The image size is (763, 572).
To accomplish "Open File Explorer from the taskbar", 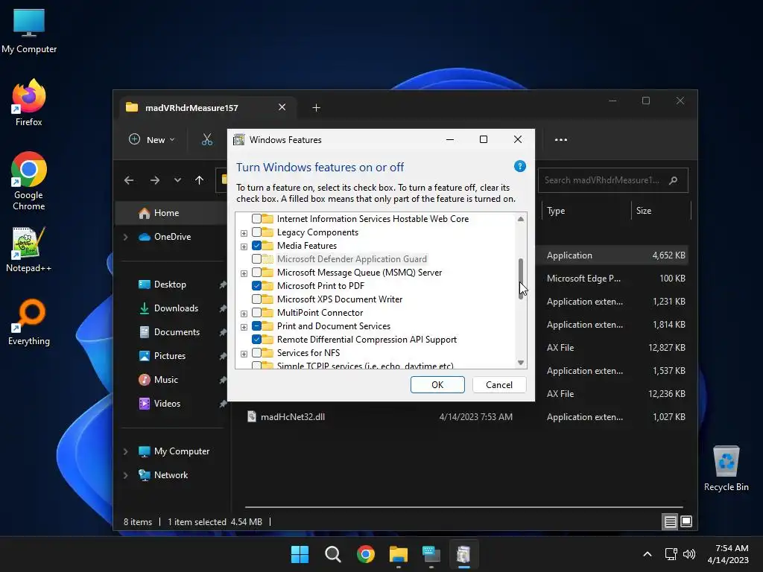I will (x=399, y=554).
